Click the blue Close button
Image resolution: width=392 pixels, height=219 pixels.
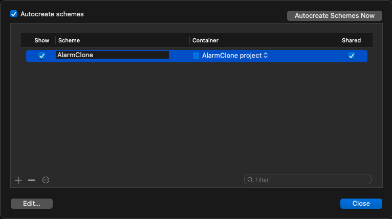pos(361,204)
